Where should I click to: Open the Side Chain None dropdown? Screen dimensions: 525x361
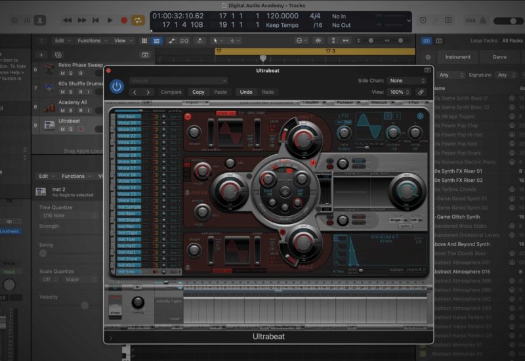(x=406, y=81)
